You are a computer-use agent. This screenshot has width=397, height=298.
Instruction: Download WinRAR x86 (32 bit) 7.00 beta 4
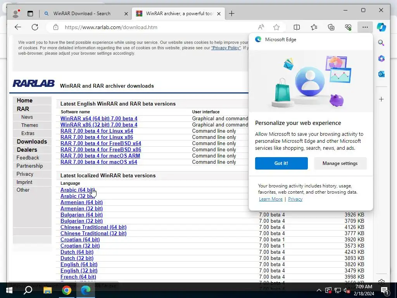coord(99,125)
